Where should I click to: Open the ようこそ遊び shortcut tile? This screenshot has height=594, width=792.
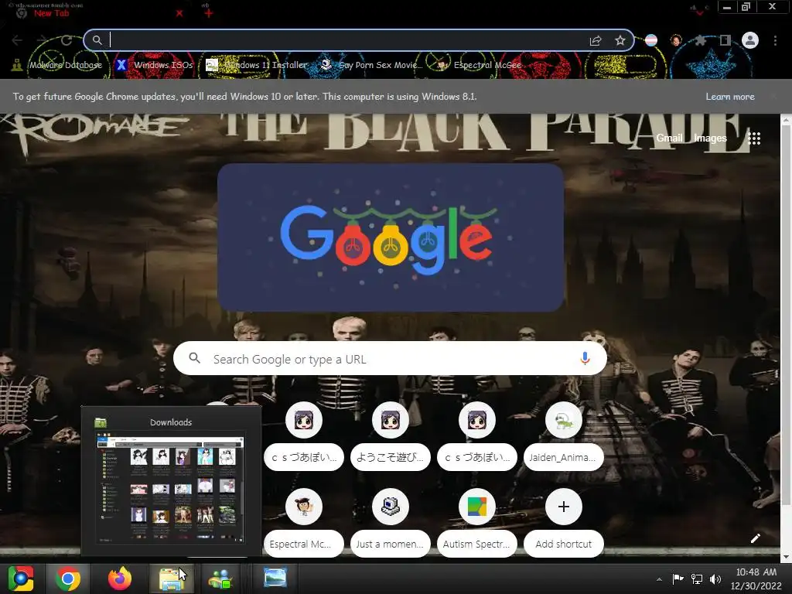(x=391, y=435)
